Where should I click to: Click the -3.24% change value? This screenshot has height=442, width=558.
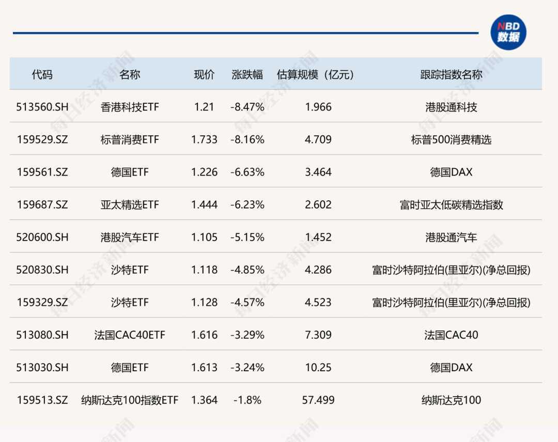point(247,367)
